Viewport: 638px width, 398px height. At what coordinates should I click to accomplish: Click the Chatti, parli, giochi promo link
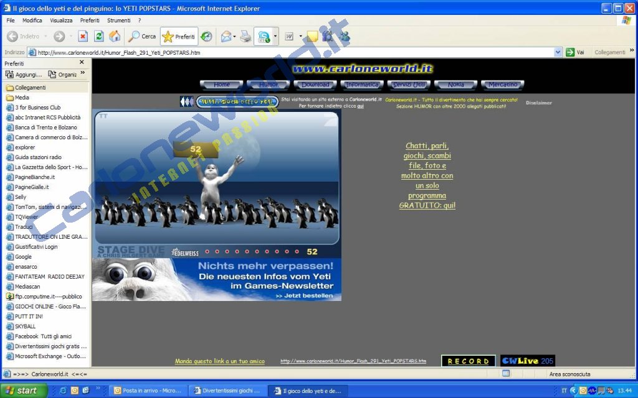click(427, 175)
